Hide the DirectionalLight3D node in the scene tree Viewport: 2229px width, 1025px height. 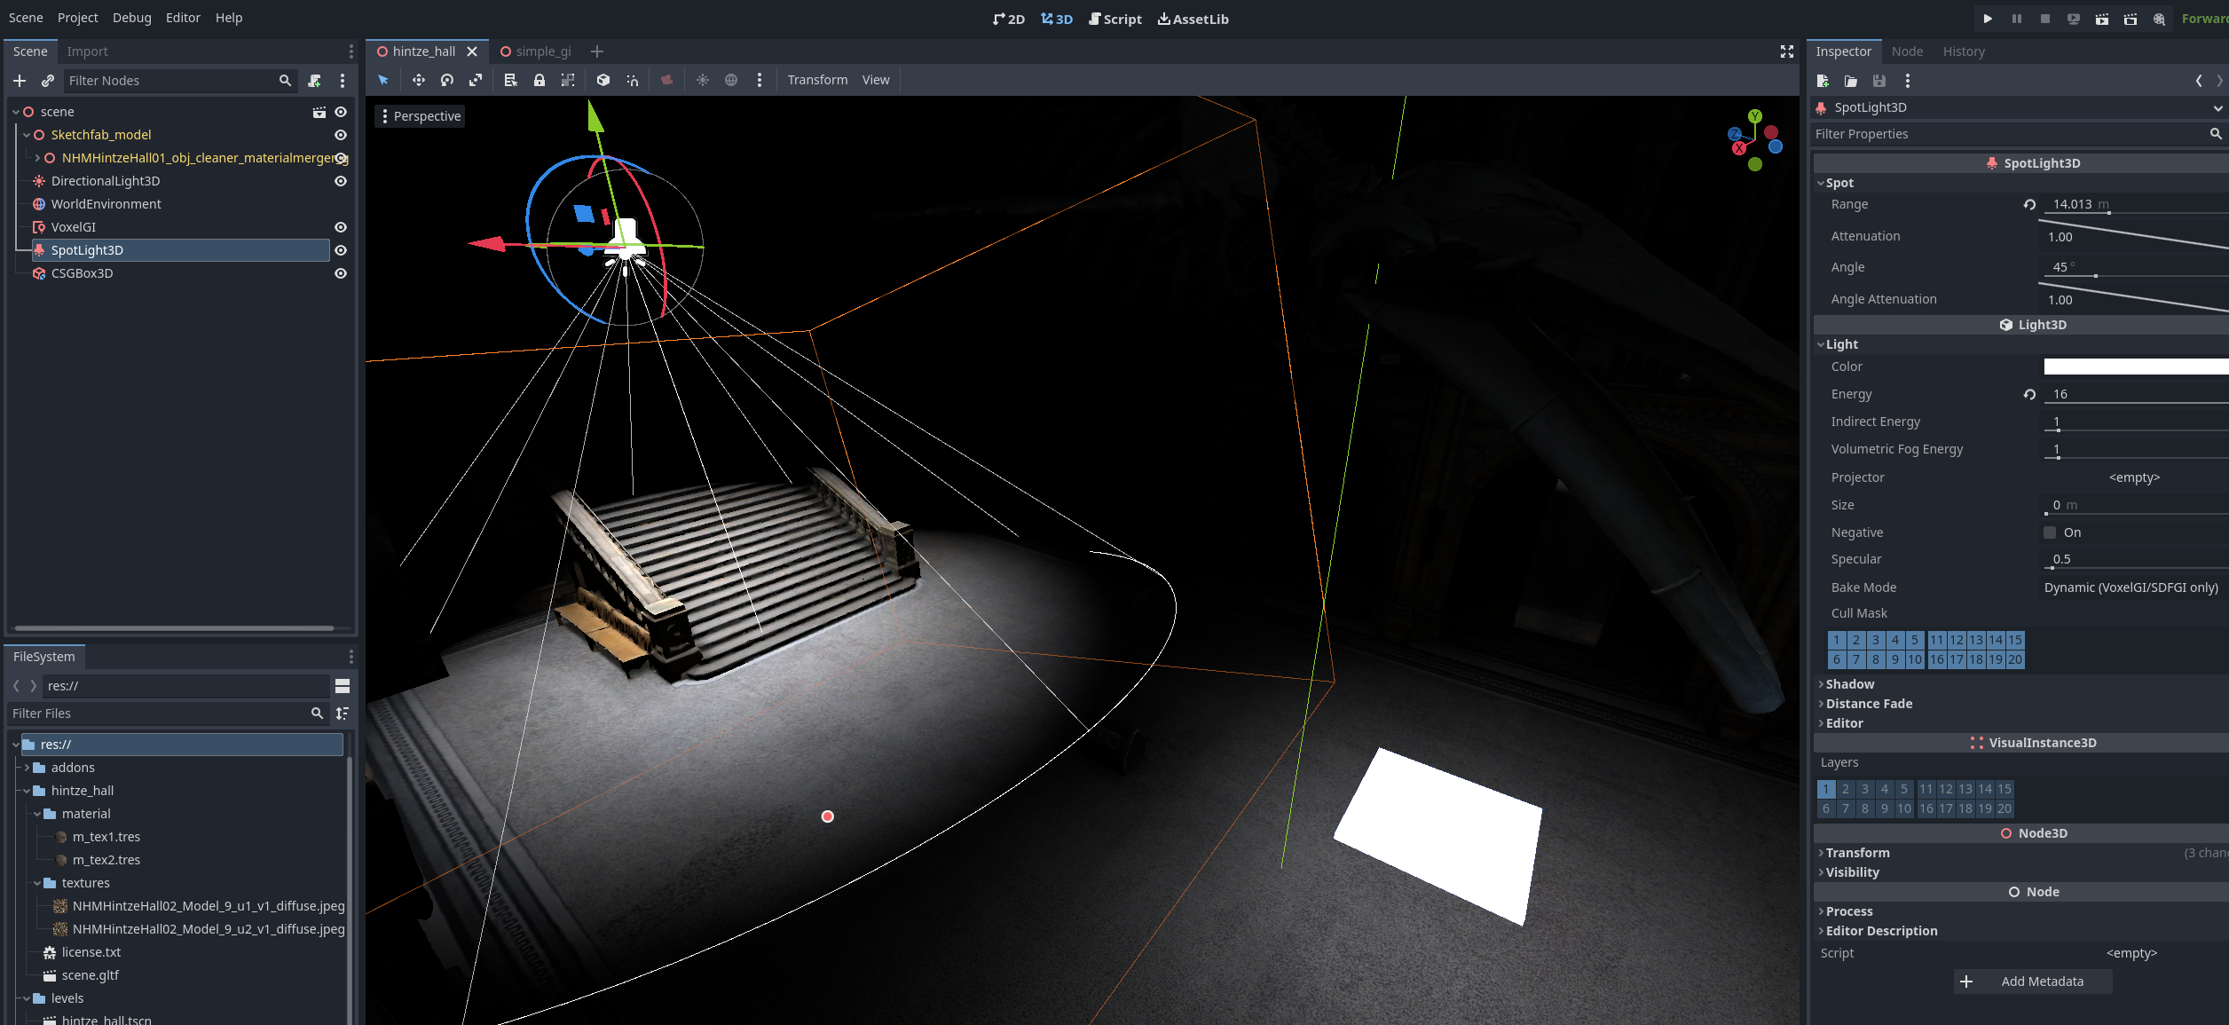341,180
